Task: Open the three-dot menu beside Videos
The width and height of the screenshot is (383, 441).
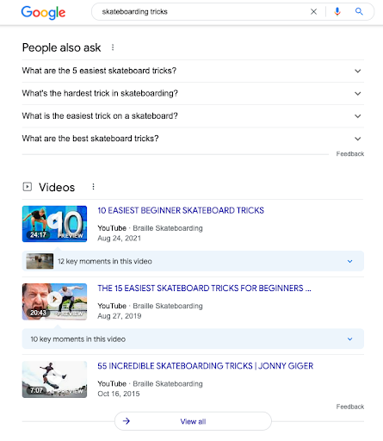Action: (x=93, y=187)
